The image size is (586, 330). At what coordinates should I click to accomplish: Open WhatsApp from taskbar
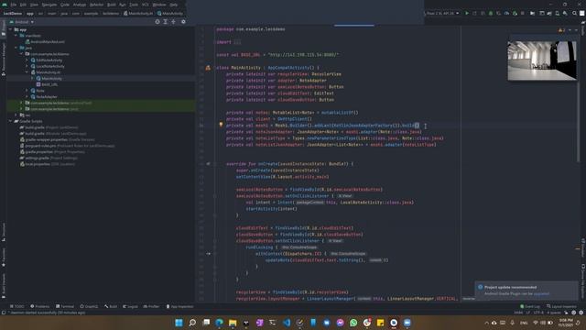click(x=353, y=323)
